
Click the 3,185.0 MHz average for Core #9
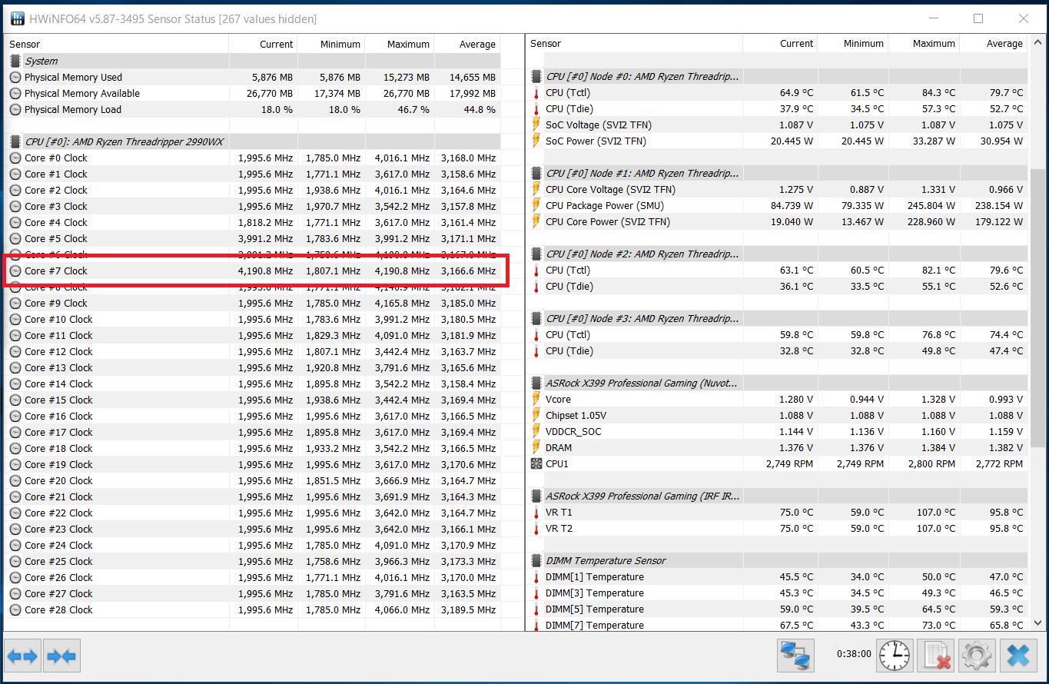coord(468,303)
